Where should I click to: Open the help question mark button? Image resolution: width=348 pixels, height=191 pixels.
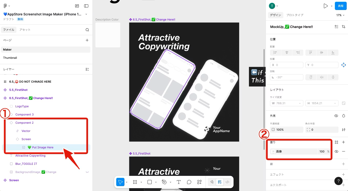[x=339, y=181]
